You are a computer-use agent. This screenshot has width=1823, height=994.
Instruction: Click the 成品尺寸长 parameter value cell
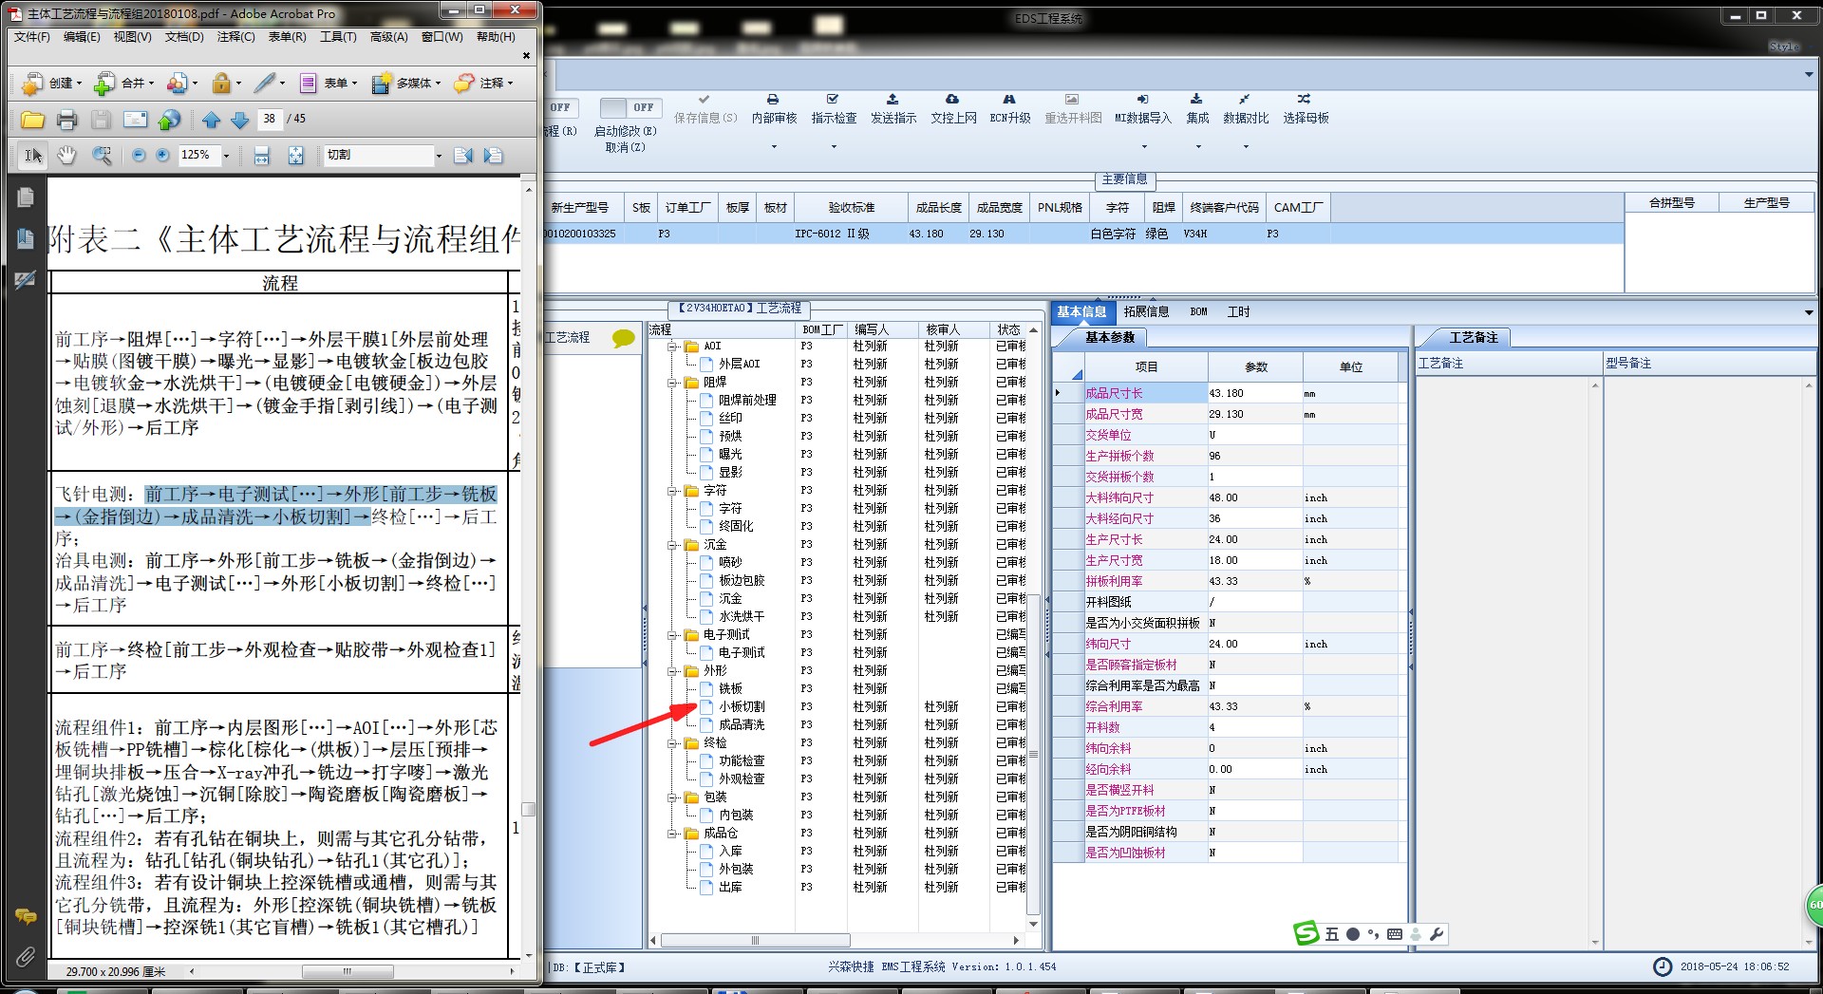[1254, 393]
